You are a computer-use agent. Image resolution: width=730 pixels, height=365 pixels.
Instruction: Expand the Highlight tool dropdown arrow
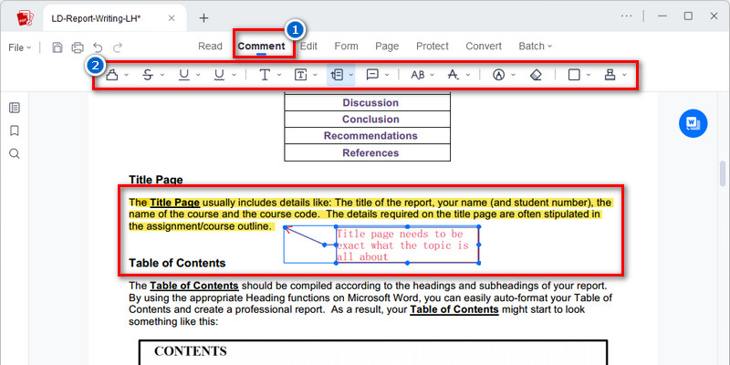[126, 75]
